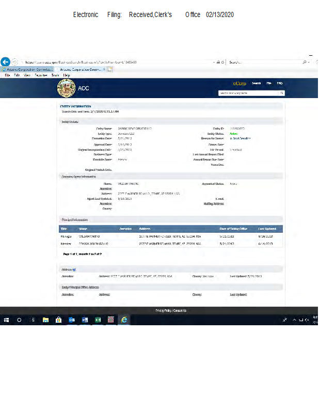Launch Excel from the taskbar
The image size is (319, 413).
click(x=98, y=320)
